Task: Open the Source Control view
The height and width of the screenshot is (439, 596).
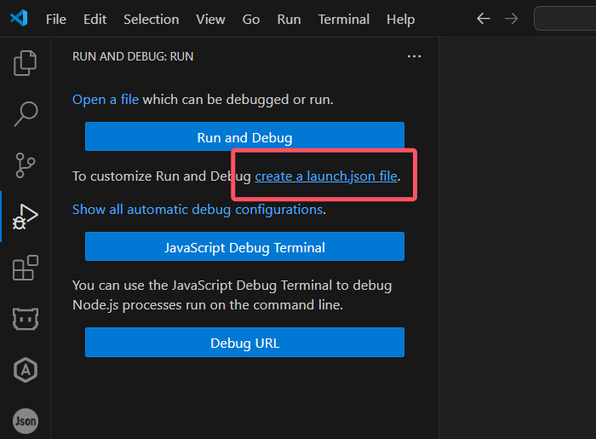Action: point(26,165)
